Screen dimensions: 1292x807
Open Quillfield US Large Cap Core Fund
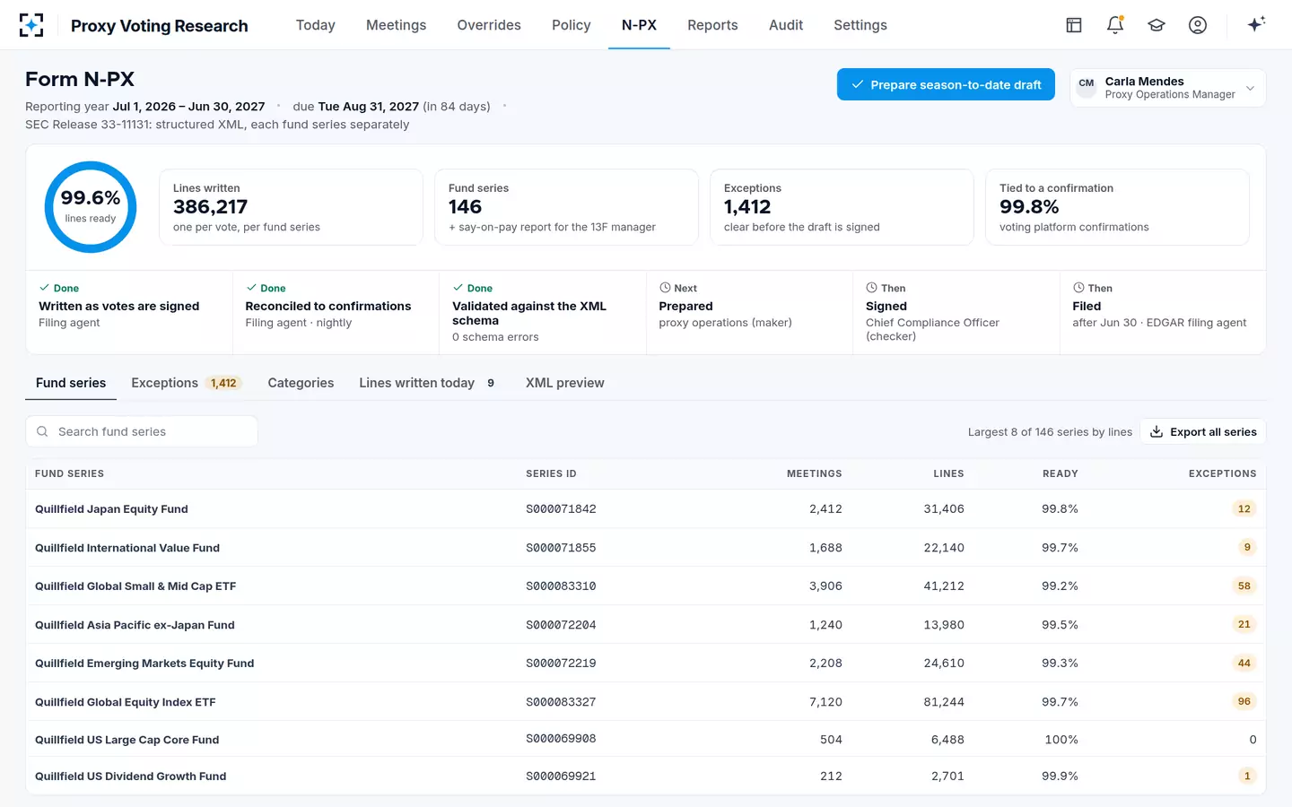pyautogui.click(x=646, y=739)
